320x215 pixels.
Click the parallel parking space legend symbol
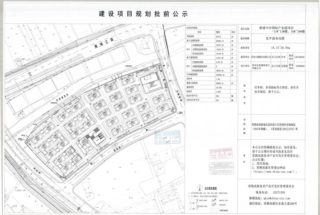pyautogui.click(x=193, y=206)
